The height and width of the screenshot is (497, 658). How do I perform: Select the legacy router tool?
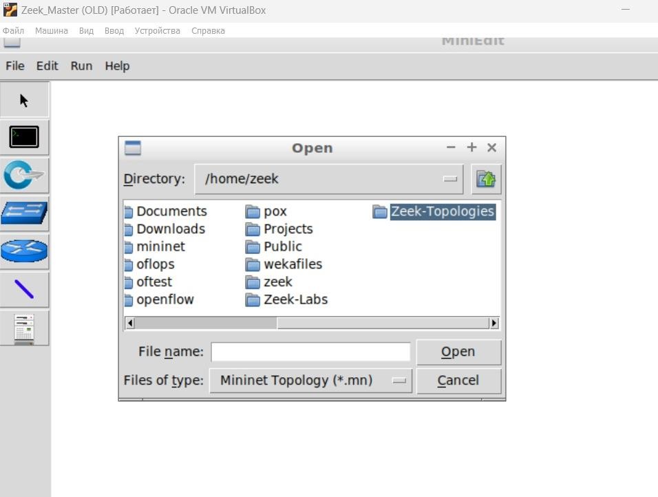(x=24, y=251)
